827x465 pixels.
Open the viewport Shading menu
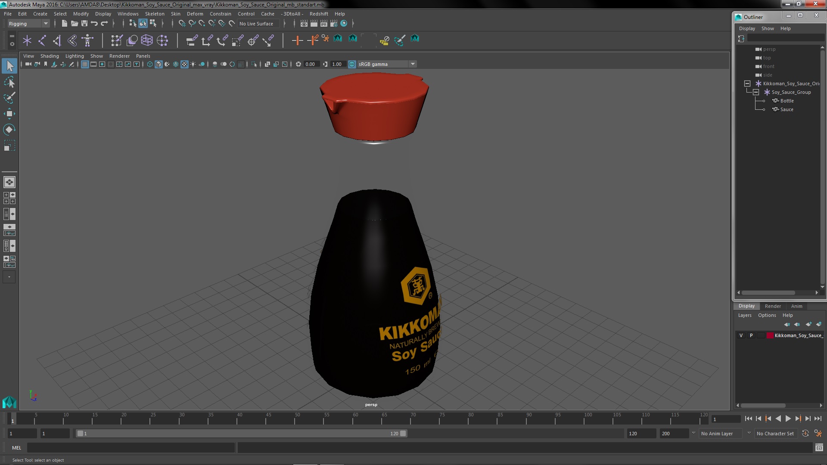pos(50,56)
